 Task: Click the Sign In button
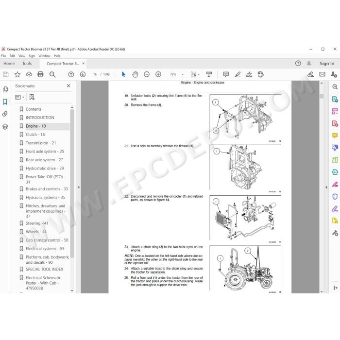click(x=327, y=64)
